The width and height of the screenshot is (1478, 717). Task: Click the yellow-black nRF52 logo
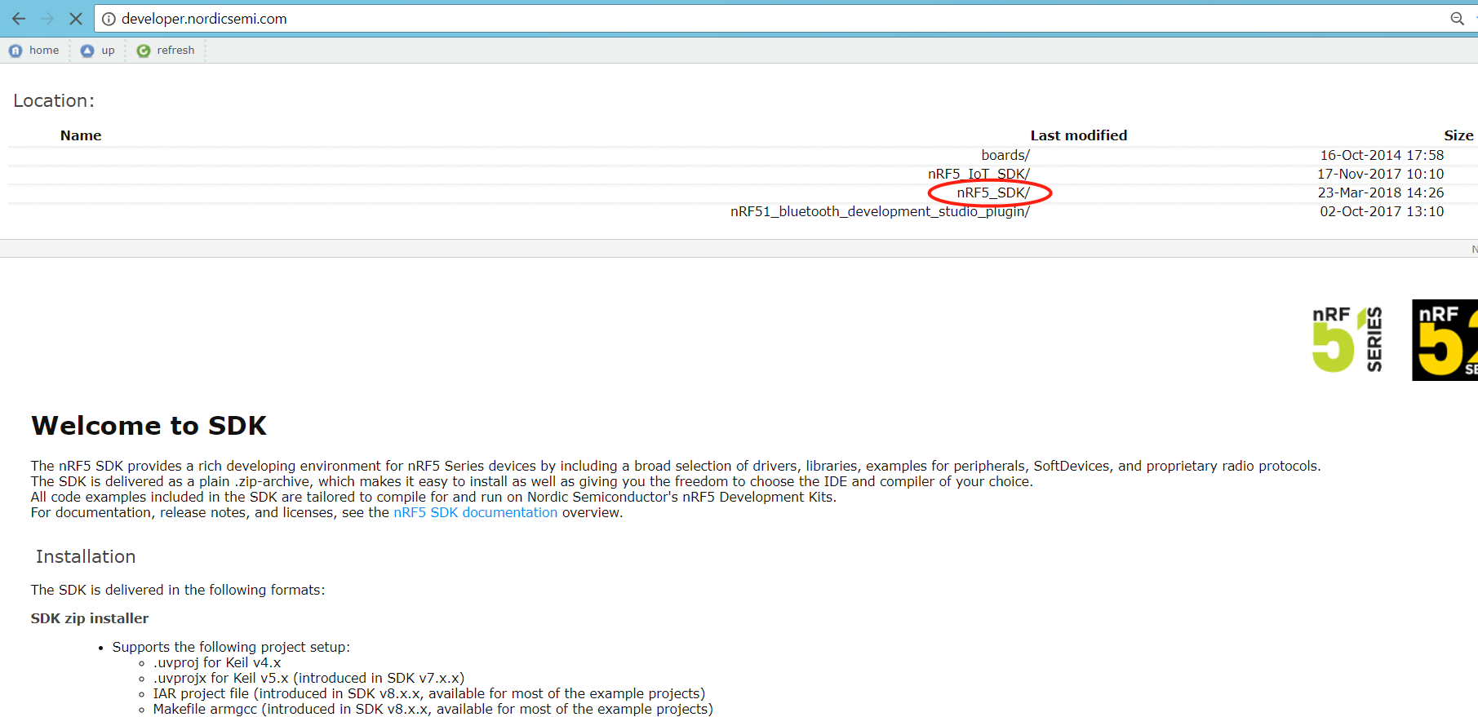[1445, 339]
